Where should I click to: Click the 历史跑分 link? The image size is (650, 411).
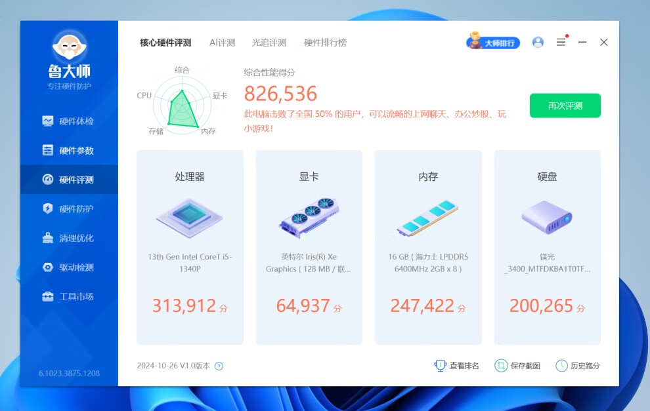(578, 366)
